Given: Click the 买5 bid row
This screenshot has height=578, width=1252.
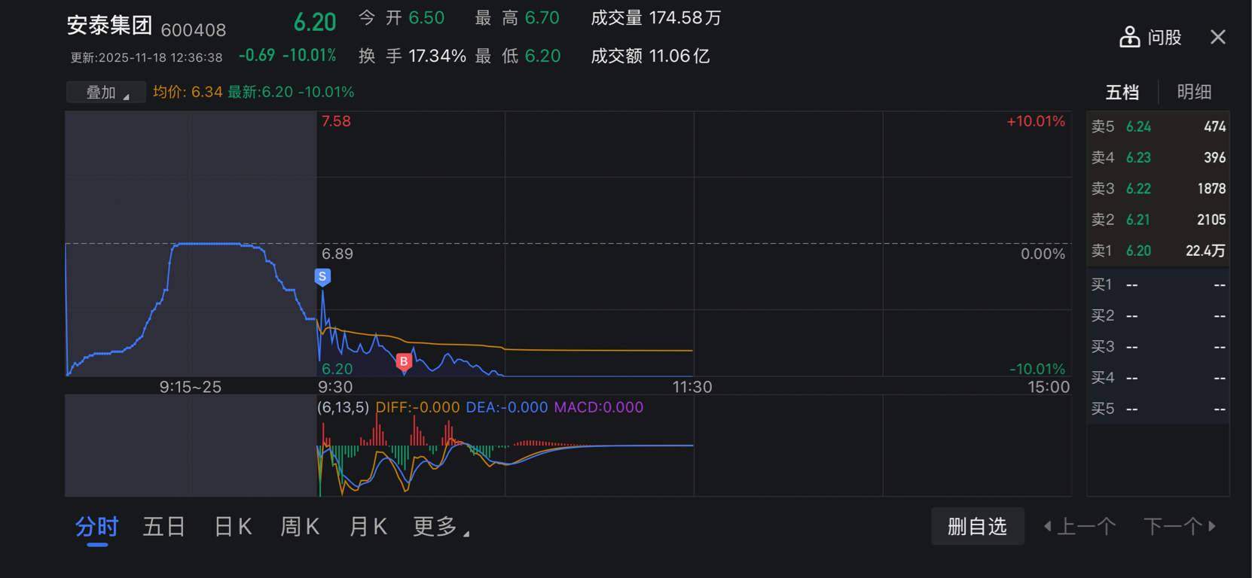Looking at the screenshot, I should coord(1158,409).
